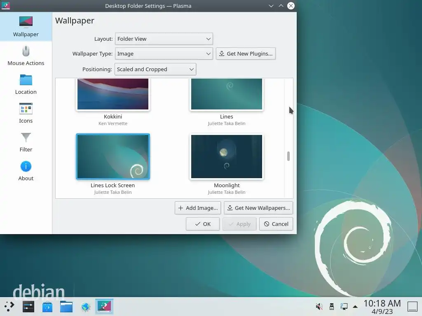422x316 pixels.
Task: Open the Wallpaper settings page
Action: [26, 27]
